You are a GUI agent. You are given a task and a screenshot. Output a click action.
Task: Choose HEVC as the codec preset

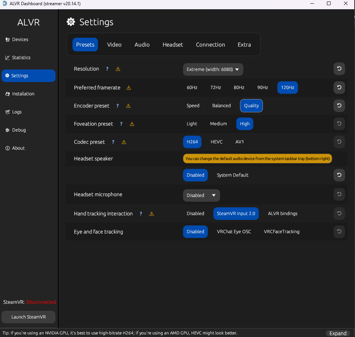(217, 142)
